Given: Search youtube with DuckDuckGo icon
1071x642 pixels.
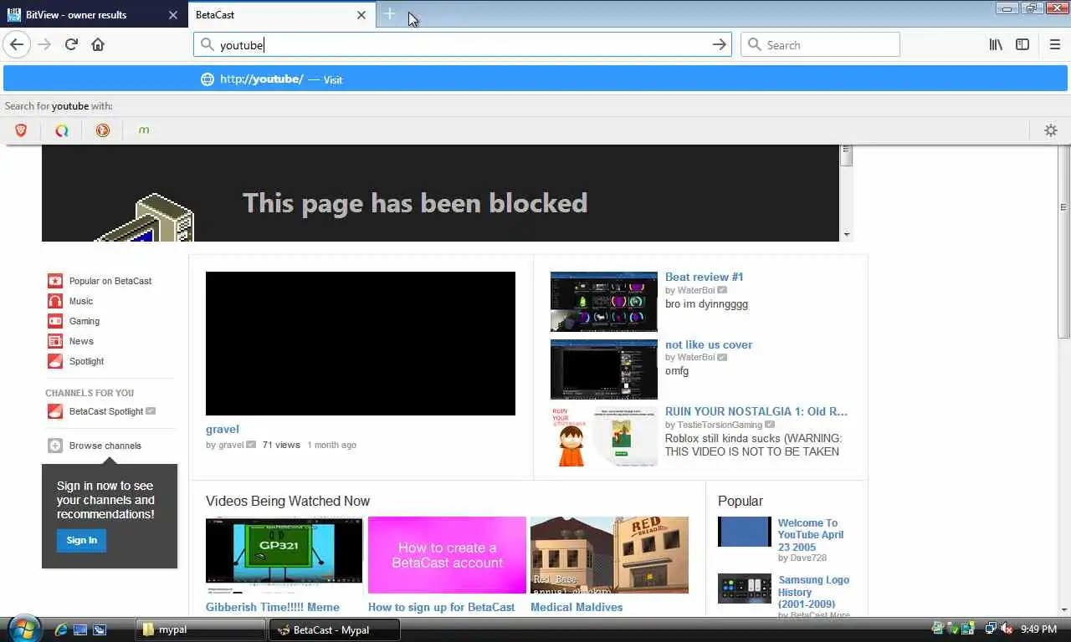Looking at the screenshot, I should click(x=103, y=130).
